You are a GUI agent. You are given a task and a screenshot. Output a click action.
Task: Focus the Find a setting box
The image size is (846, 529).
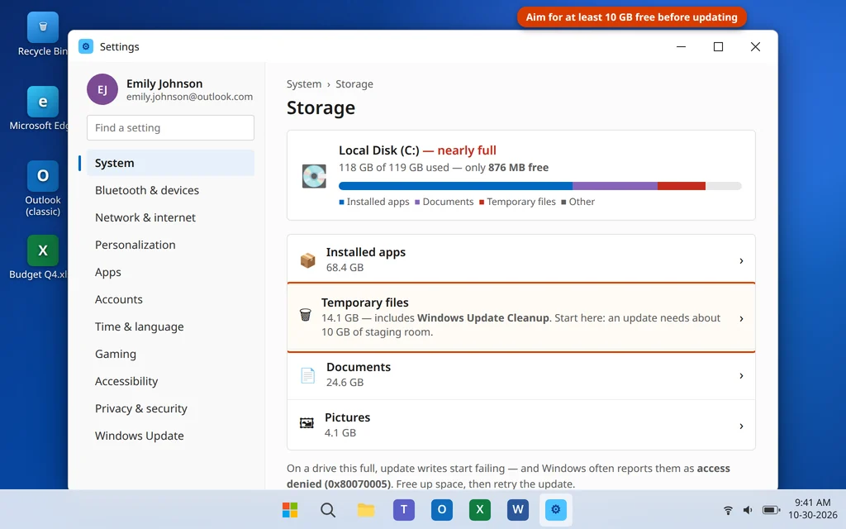[170, 127]
